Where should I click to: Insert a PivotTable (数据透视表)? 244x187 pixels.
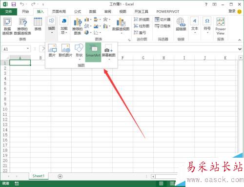point(7,26)
